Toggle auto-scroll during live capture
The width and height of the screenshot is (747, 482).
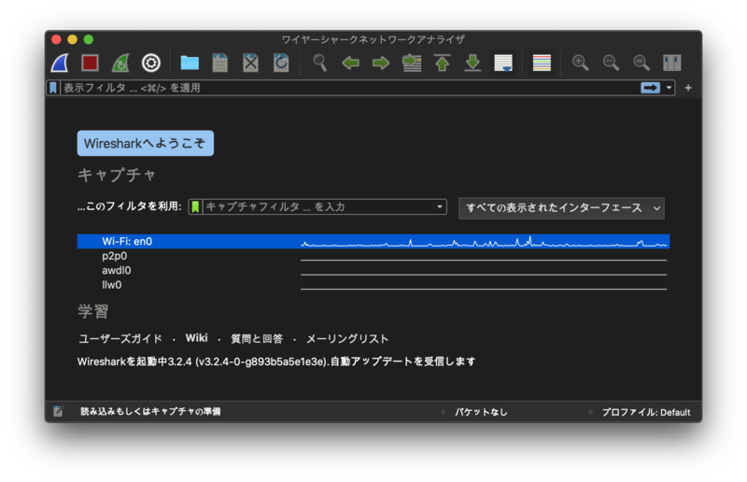pos(503,63)
